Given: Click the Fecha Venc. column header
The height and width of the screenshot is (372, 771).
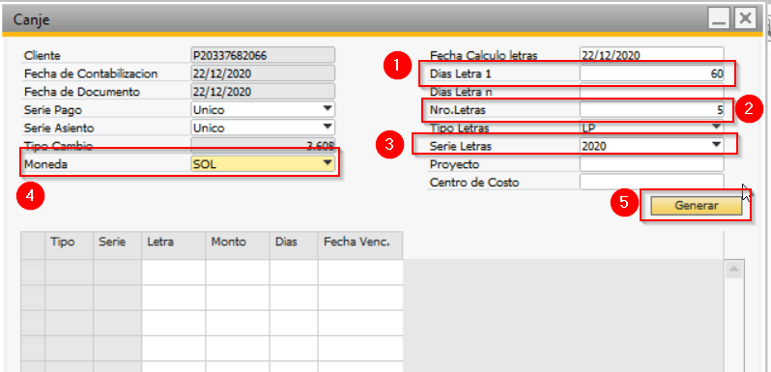Looking at the screenshot, I should click(x=360, y=245).
